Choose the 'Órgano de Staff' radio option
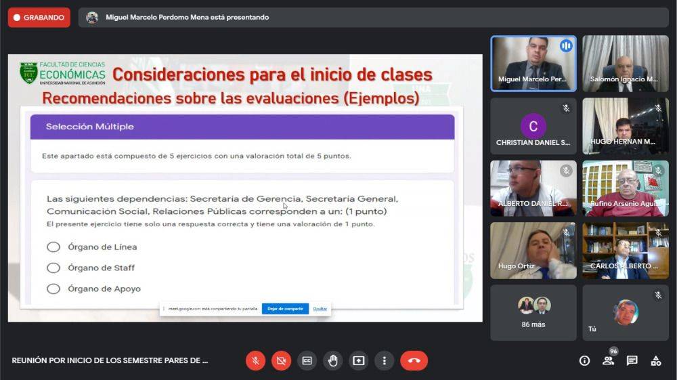The height and width of the screenshot is (380, 677). point(53,268)
